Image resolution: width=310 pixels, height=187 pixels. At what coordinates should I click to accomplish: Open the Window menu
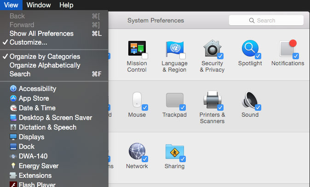(x=39, y=5)
